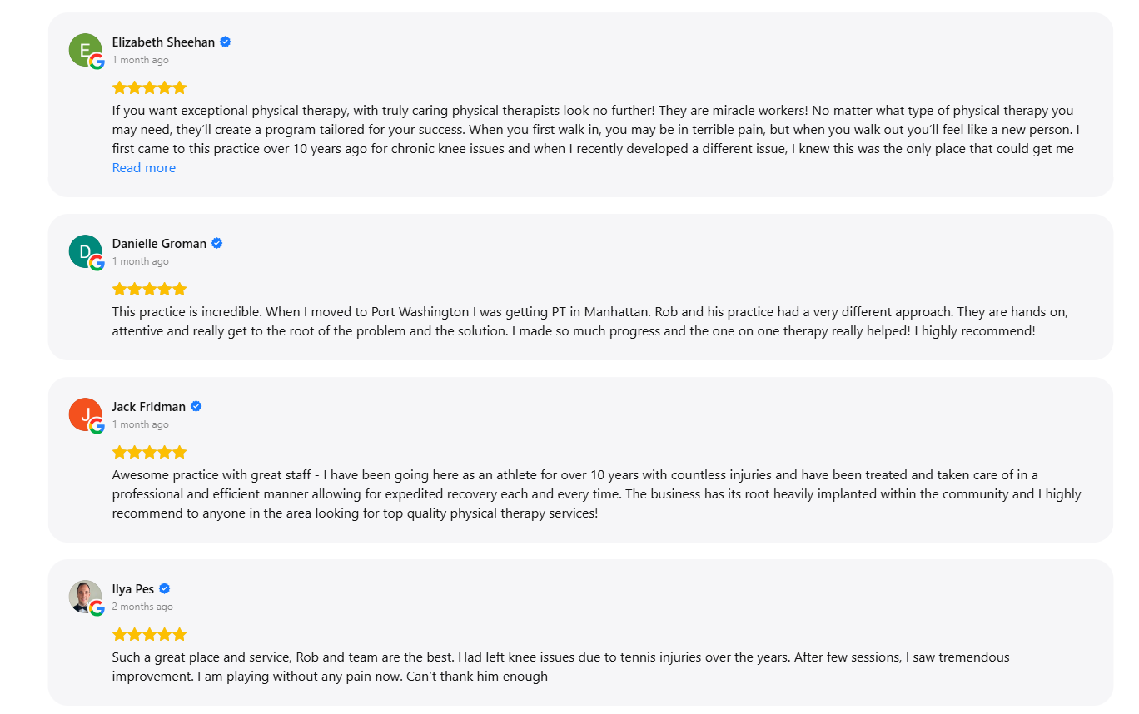Open Ilya Pes reviewer name

(133, 588)
